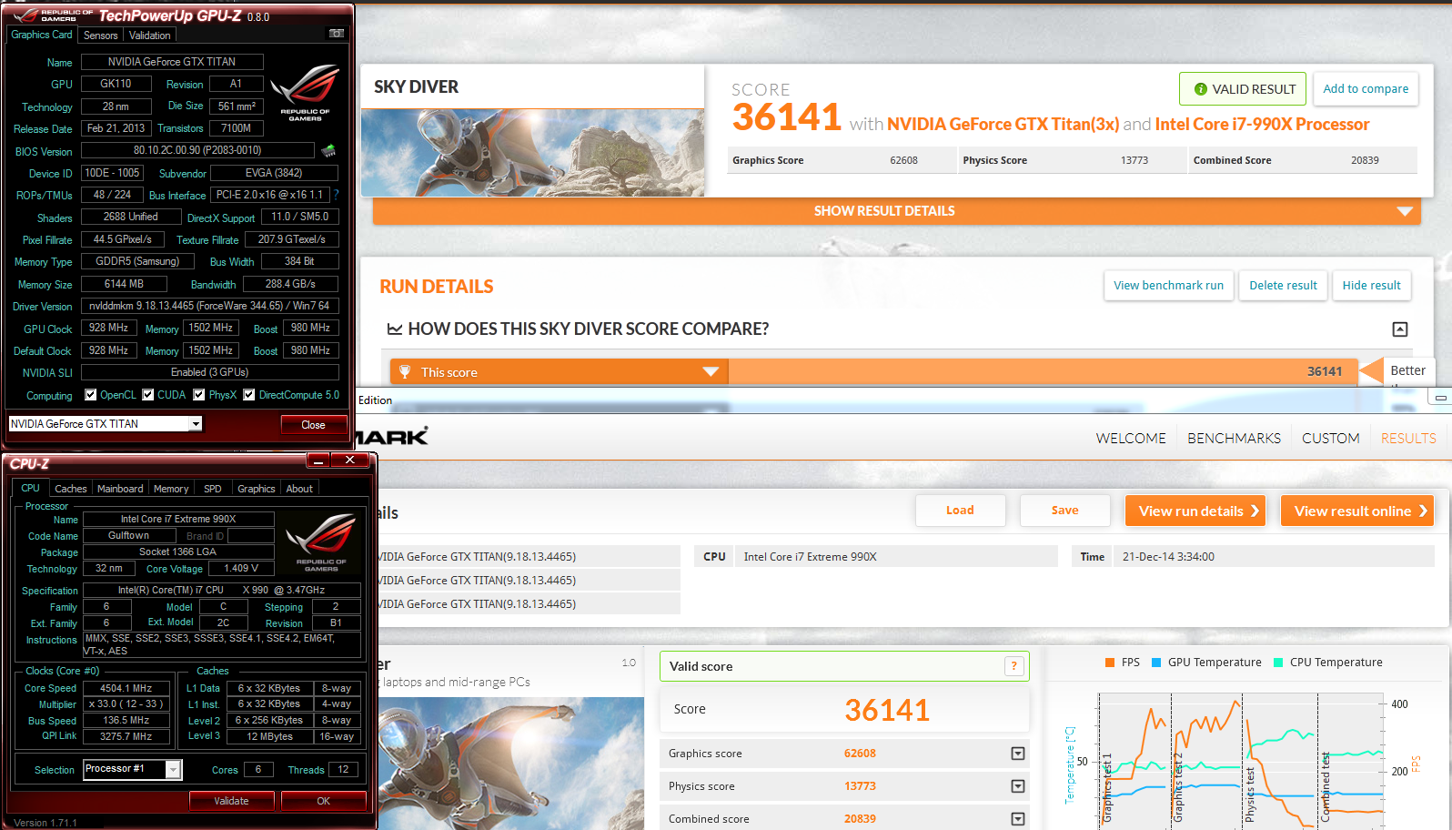Toggle the CUDA checkbox
This screenshot has height=830, width=1452.
147,395
